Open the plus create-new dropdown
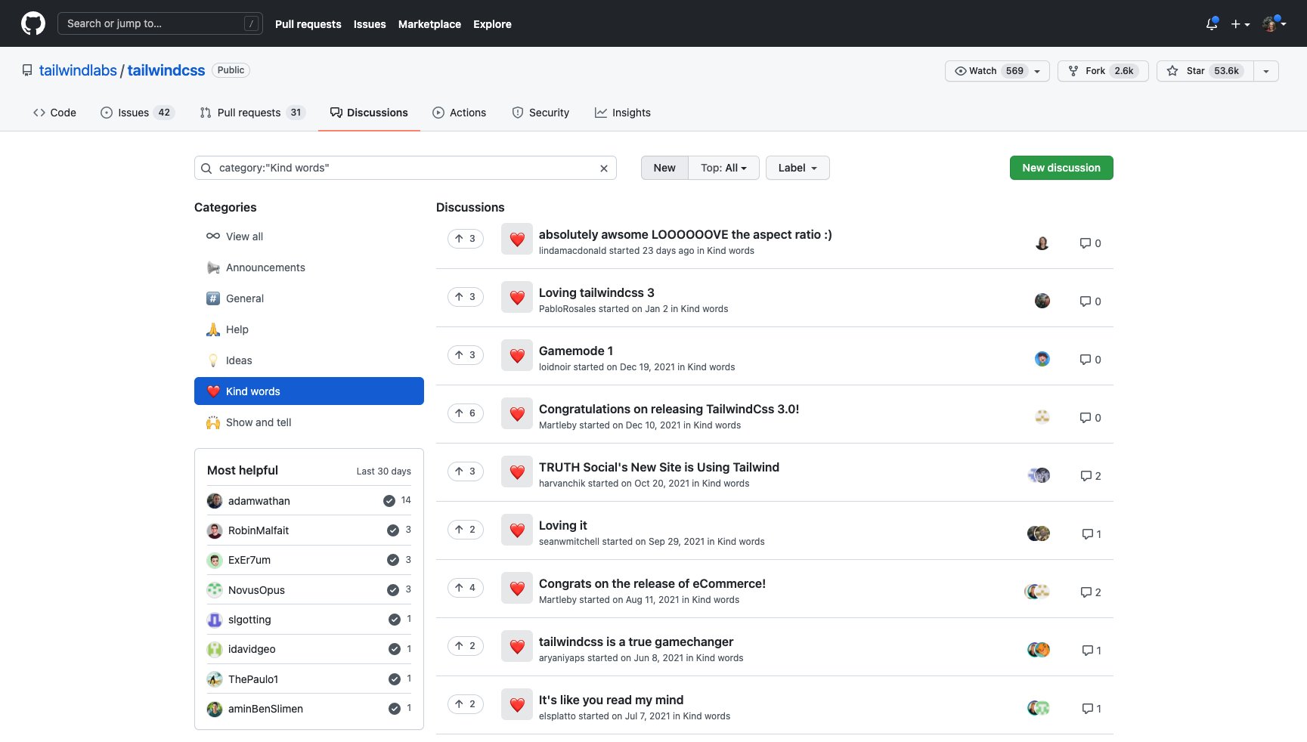This screenshot has width=1307, height=742. click(x=1240, y=24)
